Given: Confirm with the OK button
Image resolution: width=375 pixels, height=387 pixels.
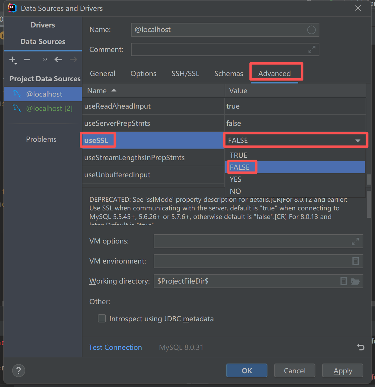Looking at the screenshot, I should 247,370.
